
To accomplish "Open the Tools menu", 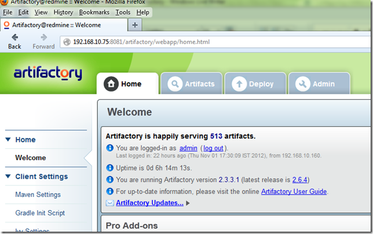I will point(123,12).
